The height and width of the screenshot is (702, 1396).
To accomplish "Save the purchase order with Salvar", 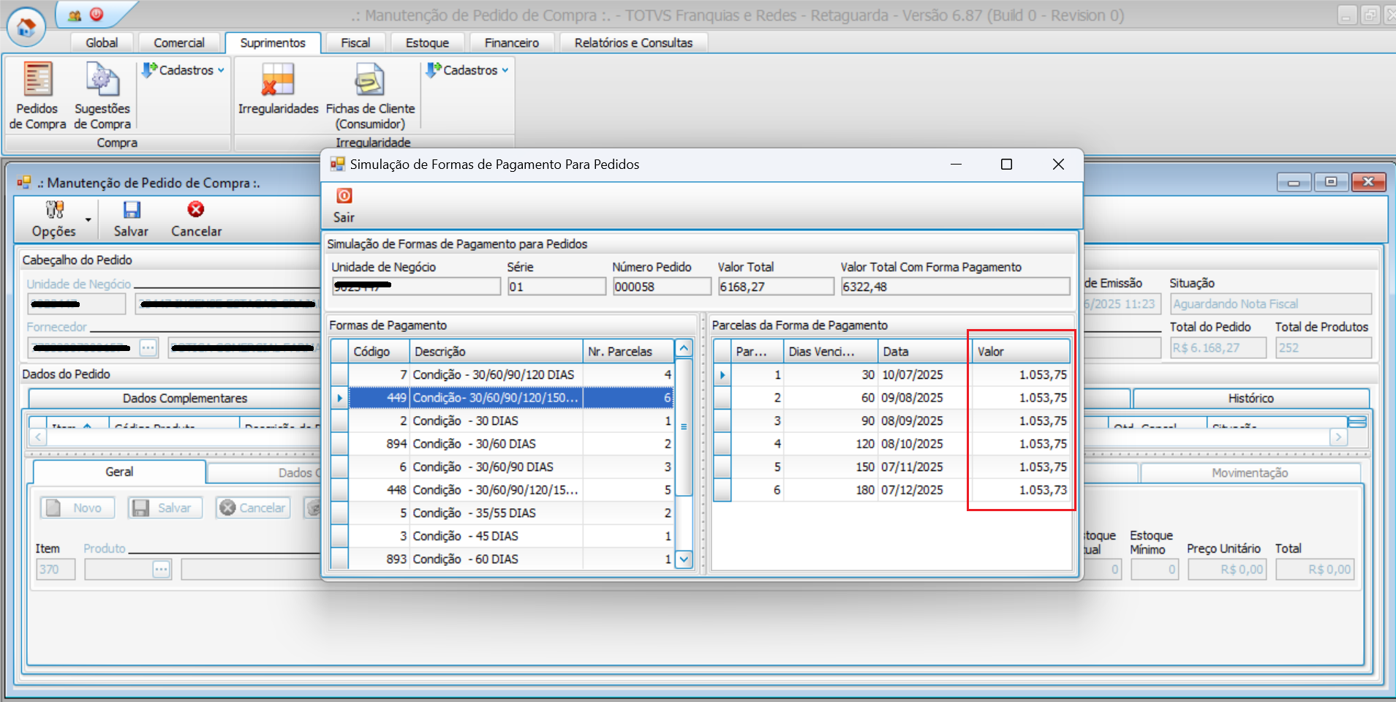I will tap(131, 219).
